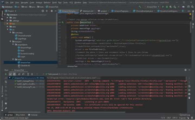Click the green Run button in main toolbar
The image size is (195, 120).
tap(163, 7)
